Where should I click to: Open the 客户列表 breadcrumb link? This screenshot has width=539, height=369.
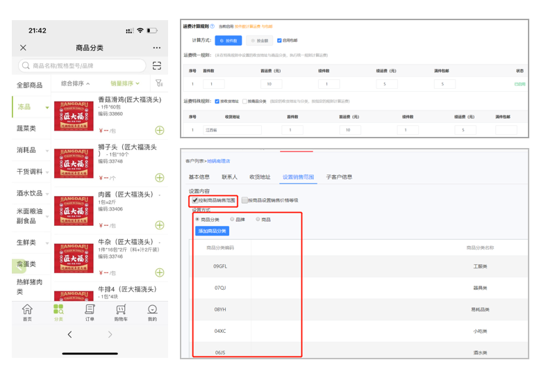pos(194,161)
